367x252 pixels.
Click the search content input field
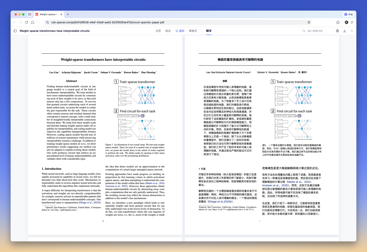(319, 31)
